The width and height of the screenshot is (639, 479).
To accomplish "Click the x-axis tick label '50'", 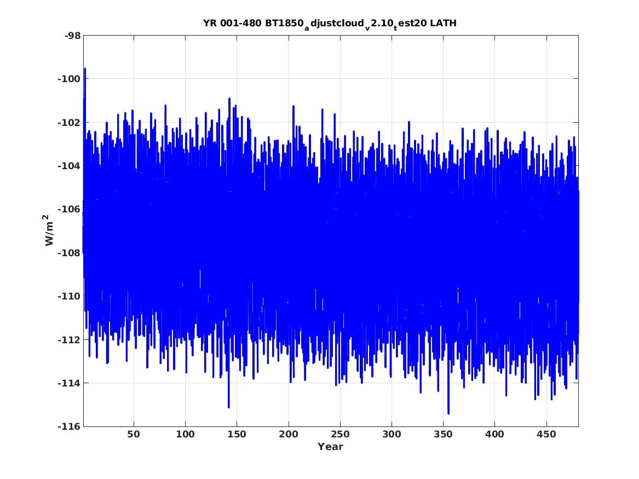I will [134, 435].
